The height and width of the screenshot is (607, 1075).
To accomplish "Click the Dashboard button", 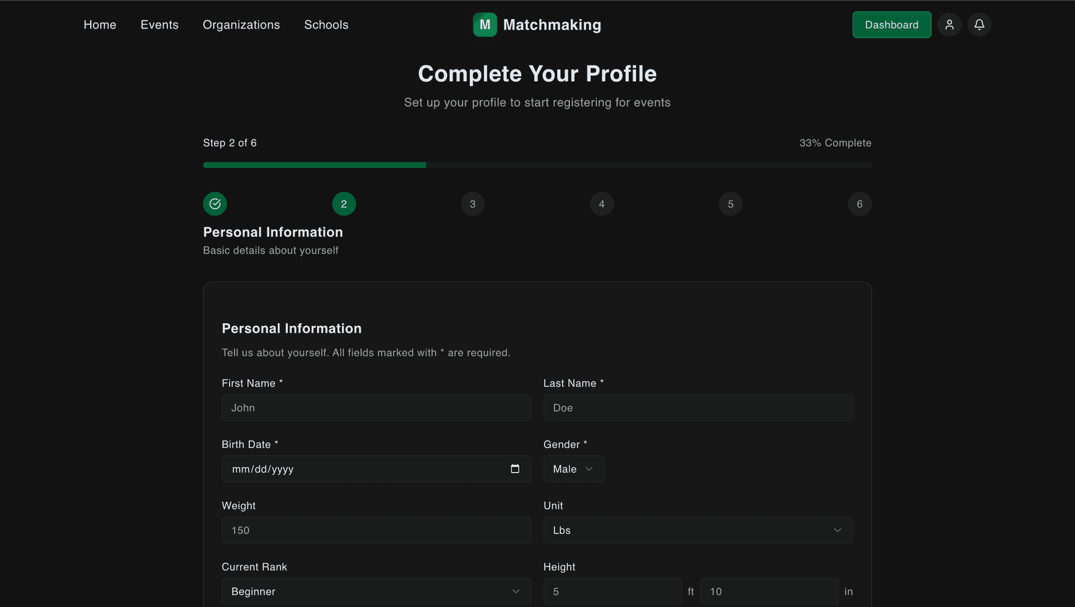I will point(892,25).
